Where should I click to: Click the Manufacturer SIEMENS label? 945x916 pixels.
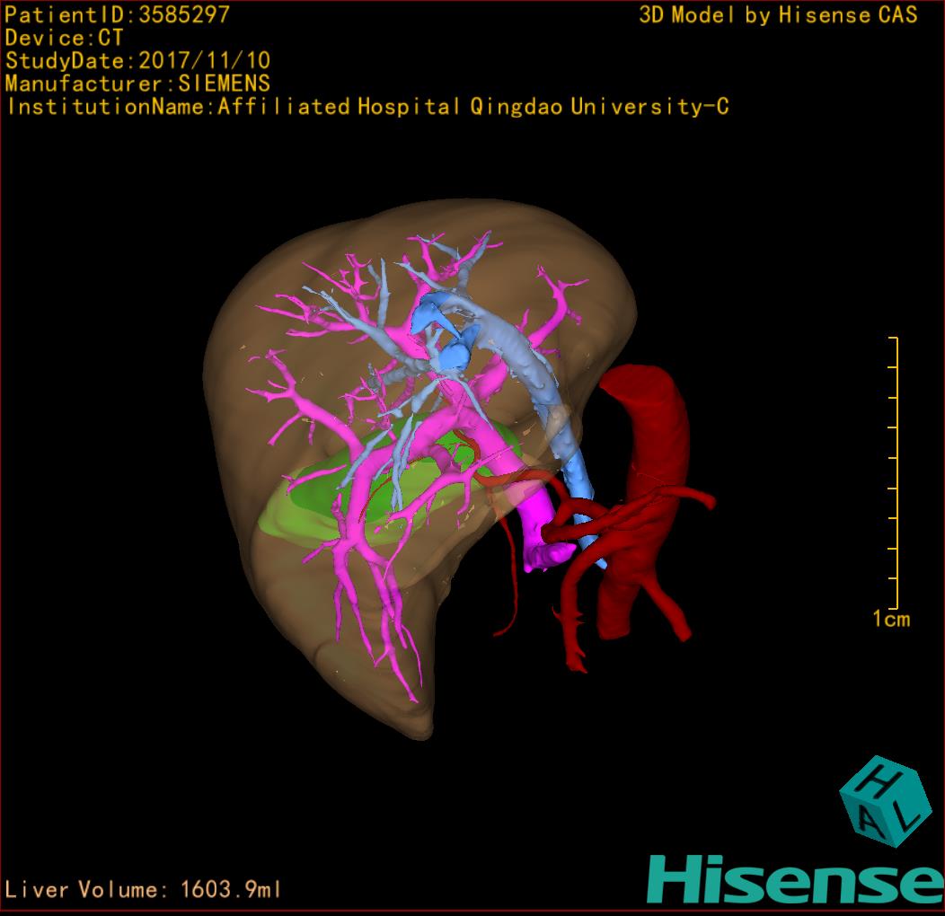click(137, 84)
